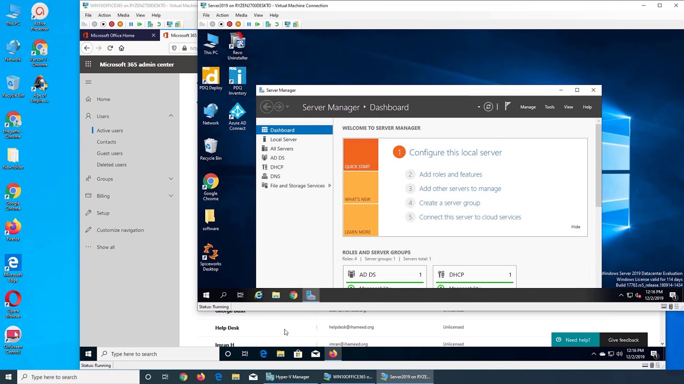The width and height of the screenshot is (684, 384).
Task: Click Server Manager icon in VM taskbar
Action: coord(311,295)
